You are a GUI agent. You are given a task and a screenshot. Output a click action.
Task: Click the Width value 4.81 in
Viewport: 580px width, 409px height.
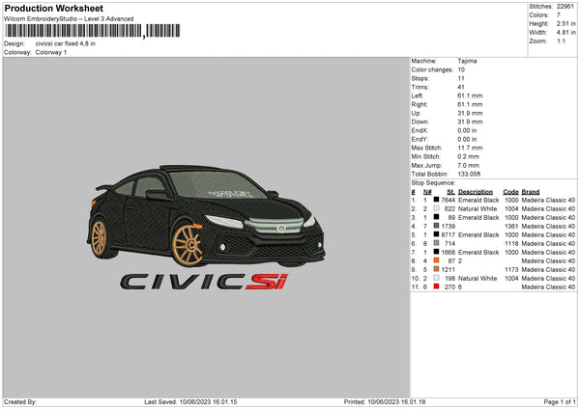tap(565, 33)
